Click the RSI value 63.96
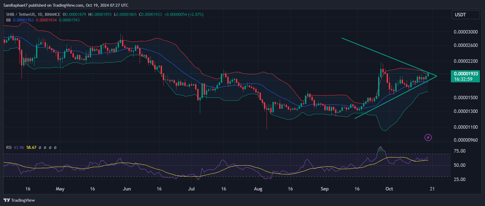 coord(19,148)
